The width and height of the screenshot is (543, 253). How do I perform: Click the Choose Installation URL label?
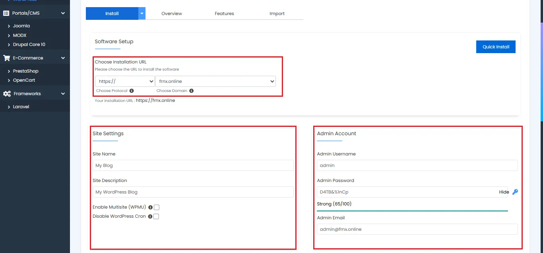click(x=120, y=62)
